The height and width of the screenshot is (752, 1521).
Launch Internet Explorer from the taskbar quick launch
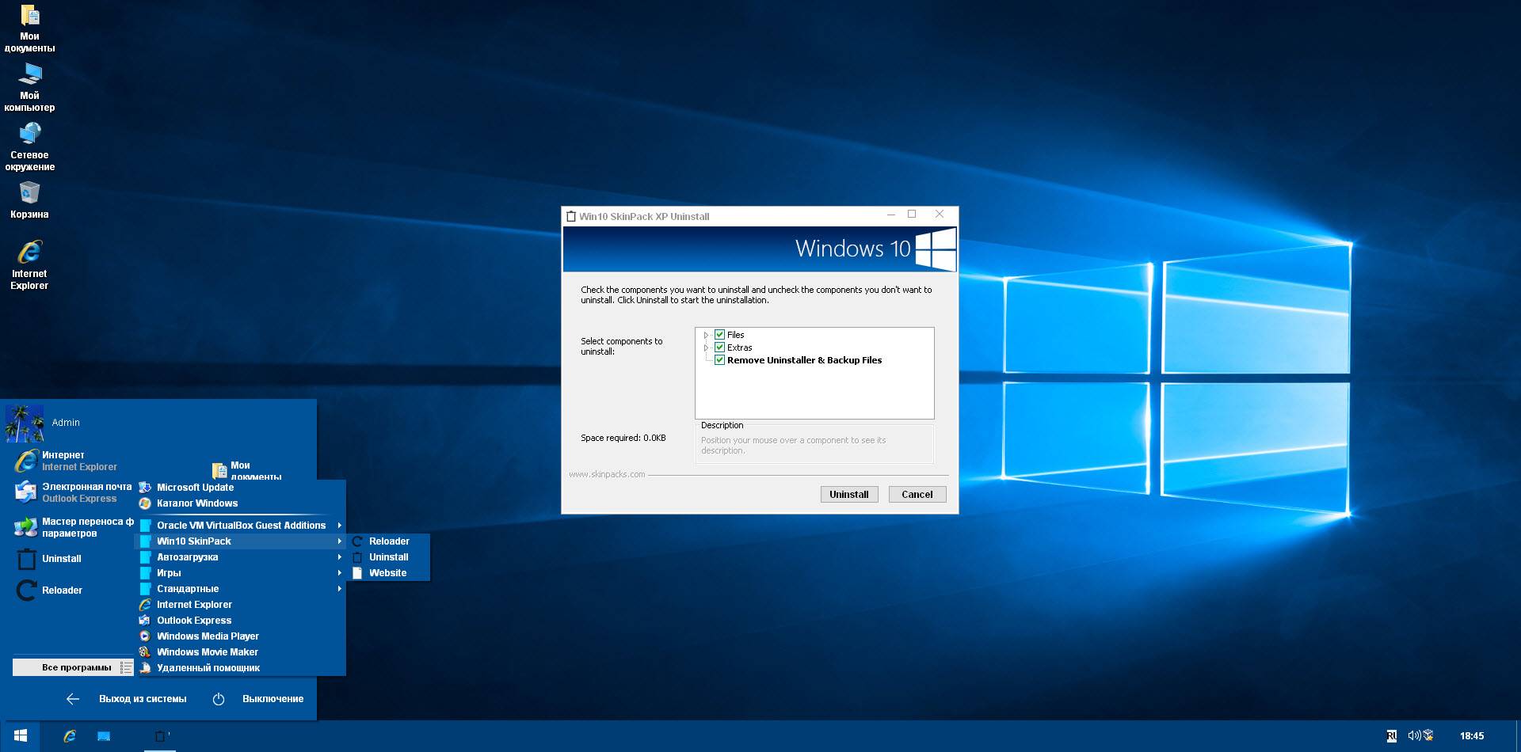pyautogui.click(x=70, y=736)
